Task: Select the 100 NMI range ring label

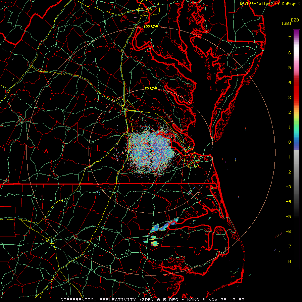Action: 151,27
